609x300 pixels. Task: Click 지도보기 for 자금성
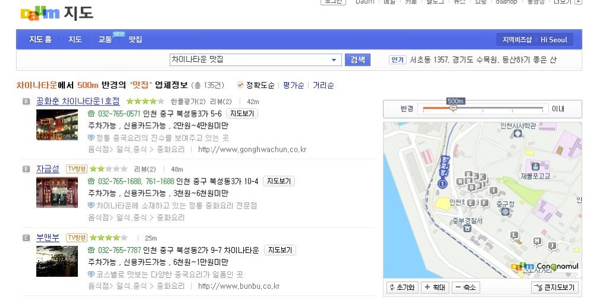(x=279, y=181)
